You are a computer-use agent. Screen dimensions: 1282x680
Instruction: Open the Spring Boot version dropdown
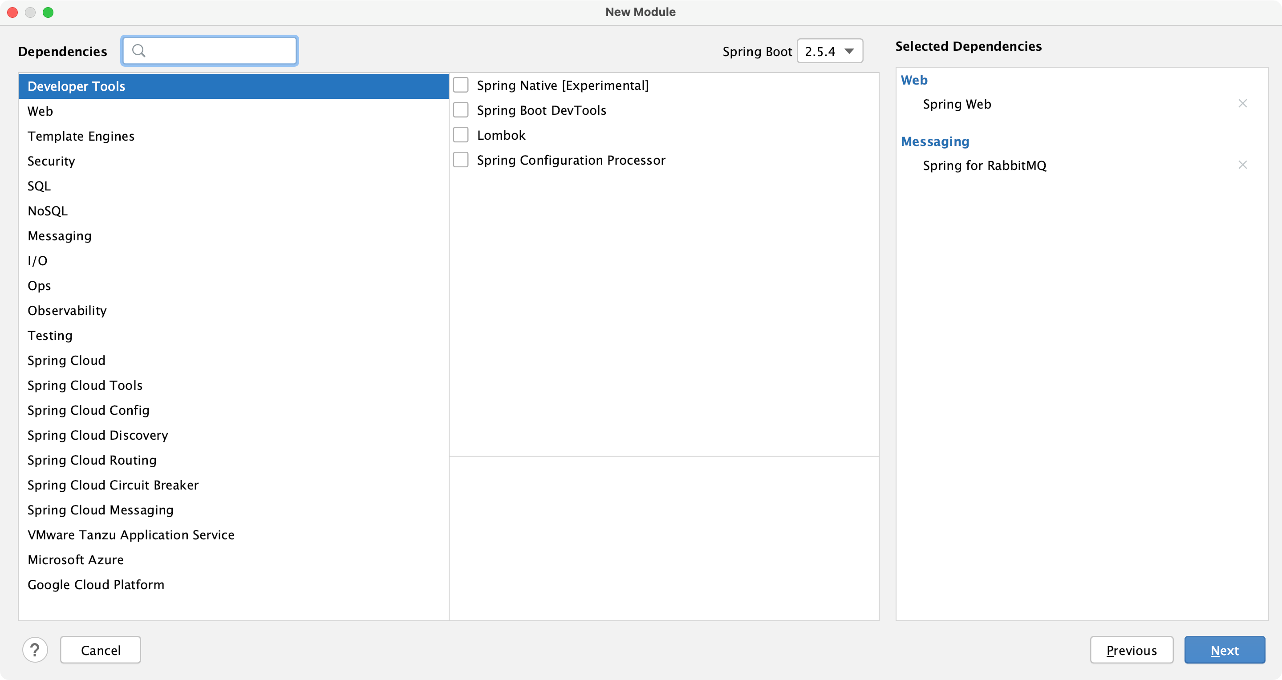point(830,51)
